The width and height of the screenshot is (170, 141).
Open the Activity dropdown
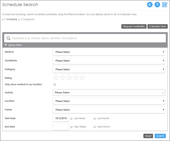tap(109, 93)
